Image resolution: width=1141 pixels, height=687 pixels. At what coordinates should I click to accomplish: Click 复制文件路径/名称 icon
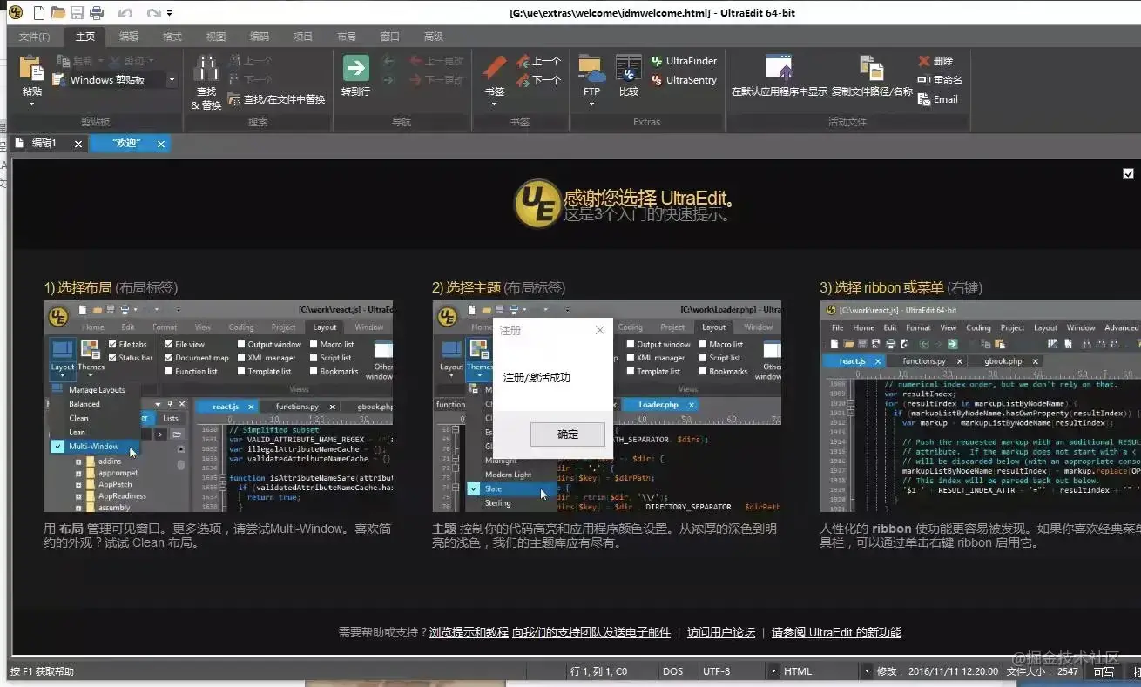pyautogui.click(x=872, y=69)
